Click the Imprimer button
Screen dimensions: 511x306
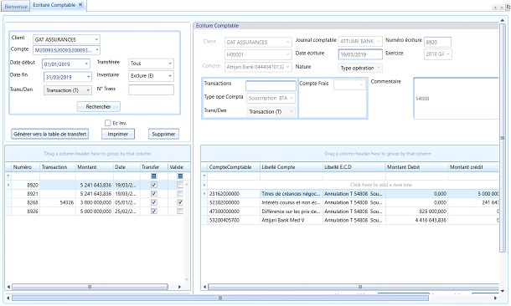[117, 134]
